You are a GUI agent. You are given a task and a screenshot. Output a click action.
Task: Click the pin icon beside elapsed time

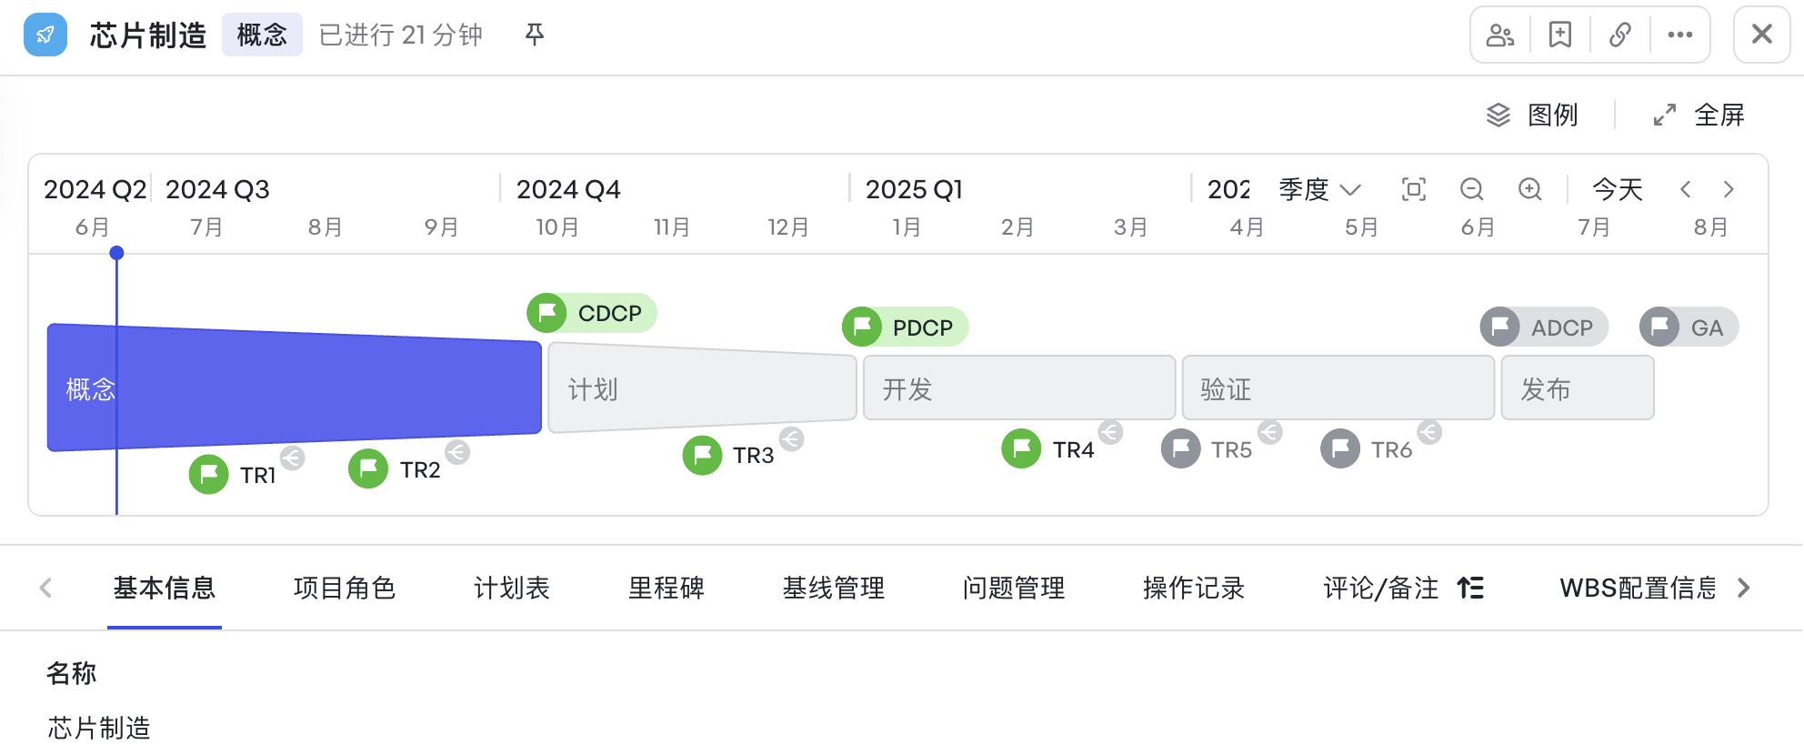click(535, 35)
